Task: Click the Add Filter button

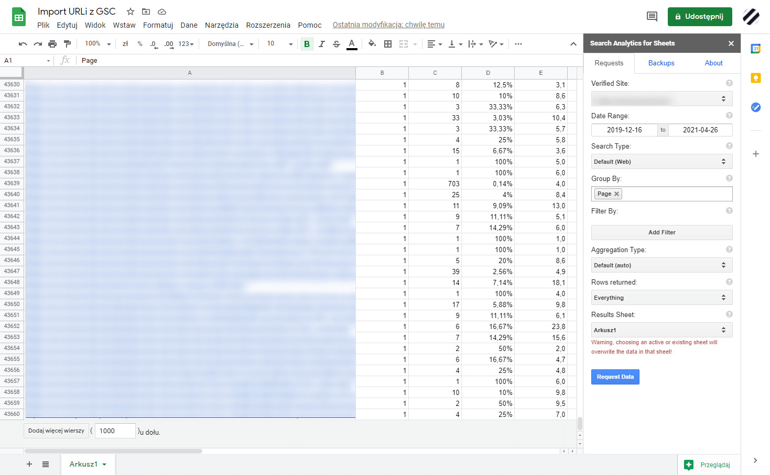Action: (661, 232)
